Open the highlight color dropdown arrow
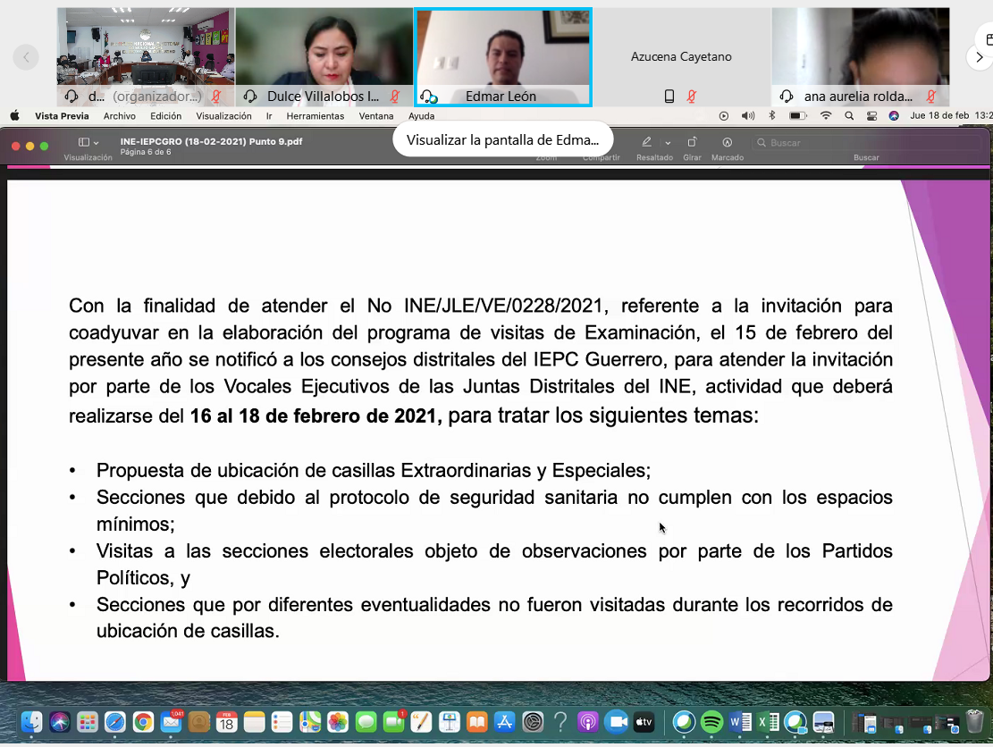This screenshot has height=747, width=993. (668, 143)
